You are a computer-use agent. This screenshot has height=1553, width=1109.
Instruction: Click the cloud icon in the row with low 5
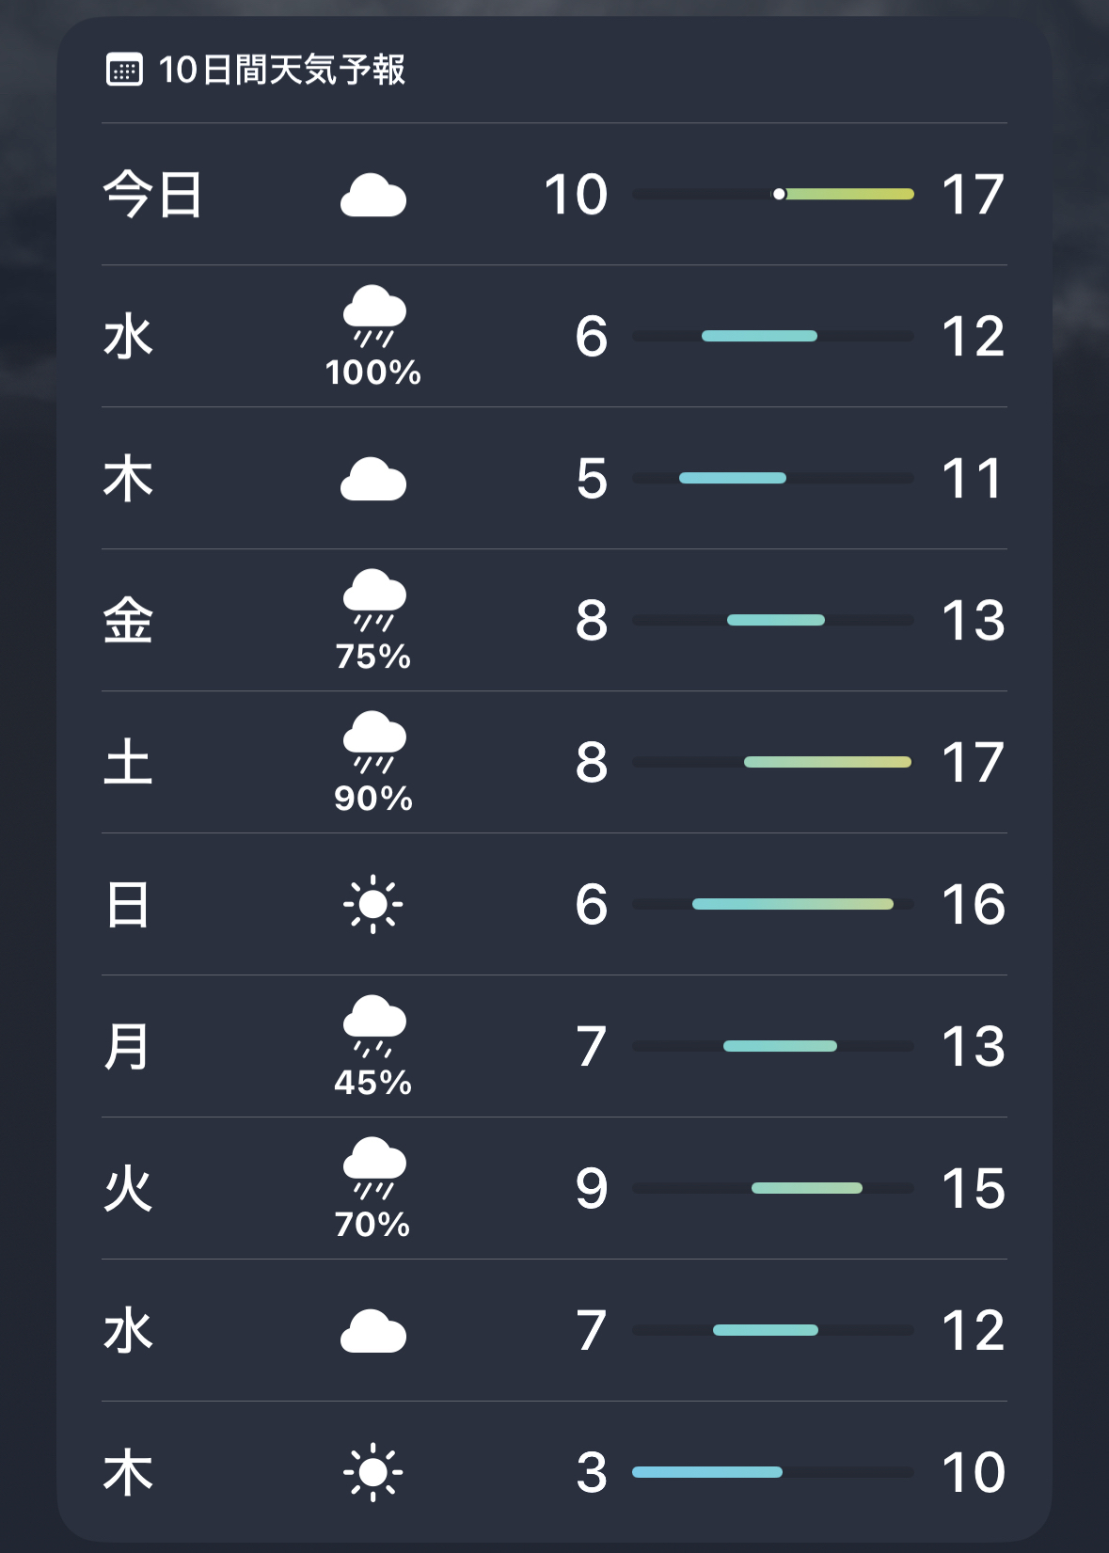(372, 480)
